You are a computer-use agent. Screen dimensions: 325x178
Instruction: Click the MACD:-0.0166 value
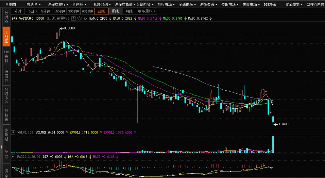point(104,157)
